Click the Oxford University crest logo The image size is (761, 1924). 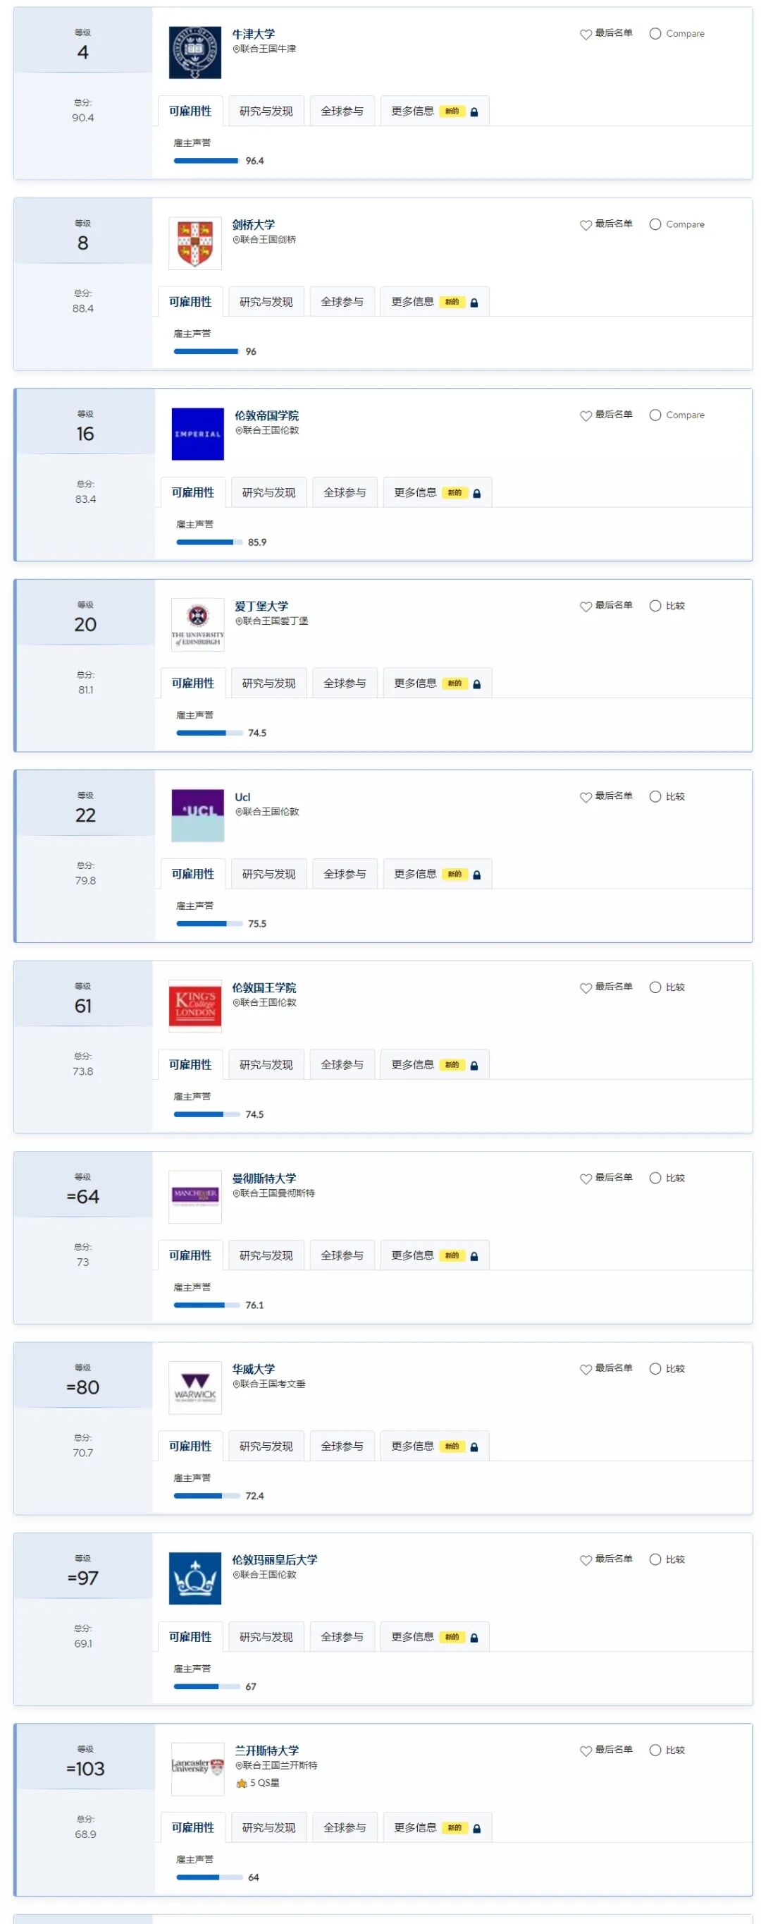(x=194, y=52)
